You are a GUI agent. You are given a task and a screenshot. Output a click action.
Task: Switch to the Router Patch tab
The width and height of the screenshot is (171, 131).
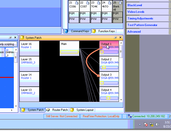(60, 110)
